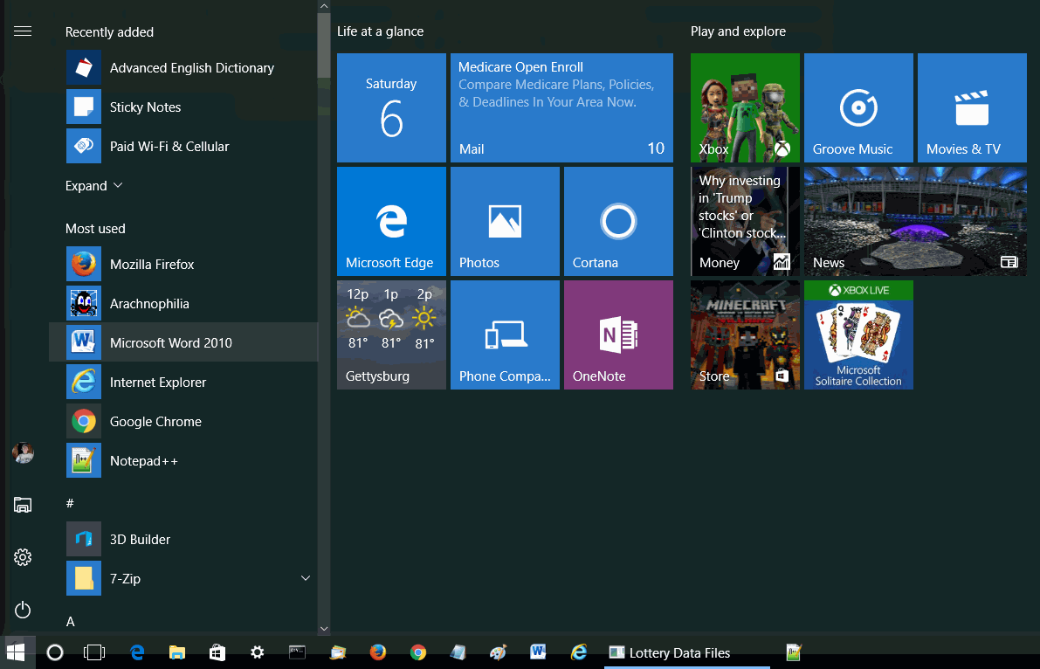The height and width of the screenshot is (669, 1040).
Task: Open Settings gear on the taskbar
Action: [x=258, y=652]
